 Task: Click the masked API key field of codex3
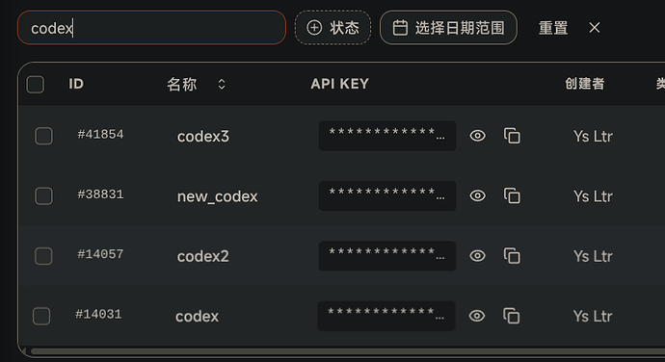387,136
